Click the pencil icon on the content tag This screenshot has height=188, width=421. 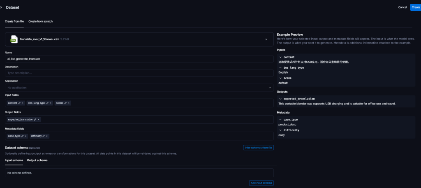coord(19,103)
